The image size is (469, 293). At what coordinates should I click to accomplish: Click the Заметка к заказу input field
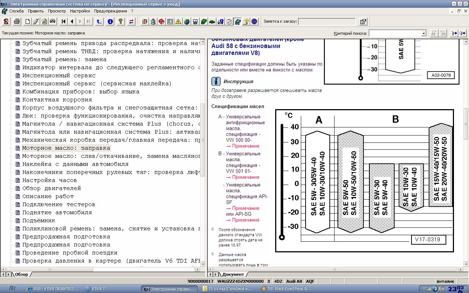[327, 22]
